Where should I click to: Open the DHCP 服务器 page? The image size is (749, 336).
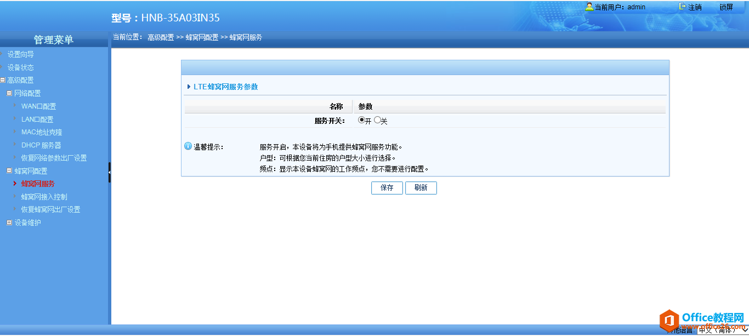(x=41, y=145)
